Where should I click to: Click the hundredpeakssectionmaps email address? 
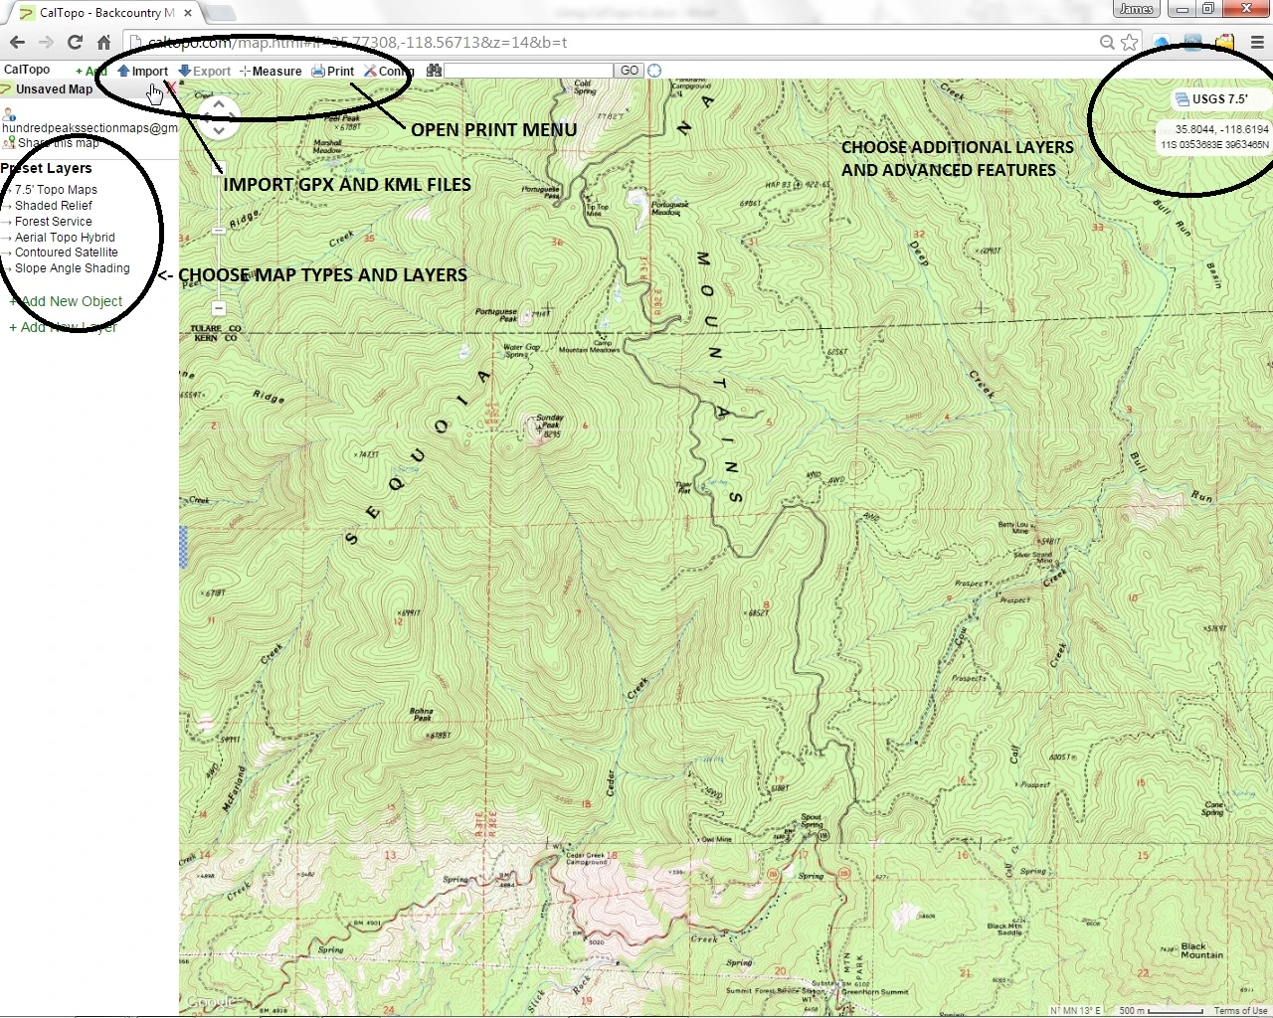(90, 128)
